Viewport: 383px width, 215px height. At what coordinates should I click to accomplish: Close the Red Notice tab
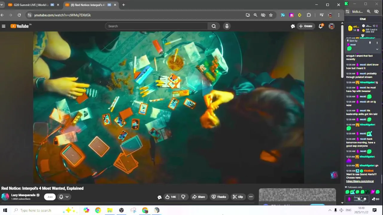[115, 5]
